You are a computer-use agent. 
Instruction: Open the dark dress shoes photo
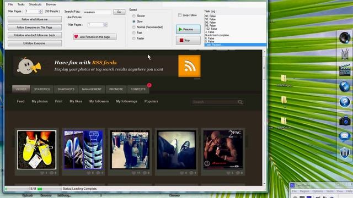click(x=176, y=150)
